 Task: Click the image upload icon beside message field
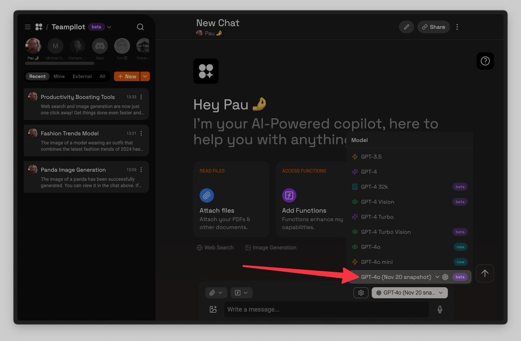coord(213,309)
